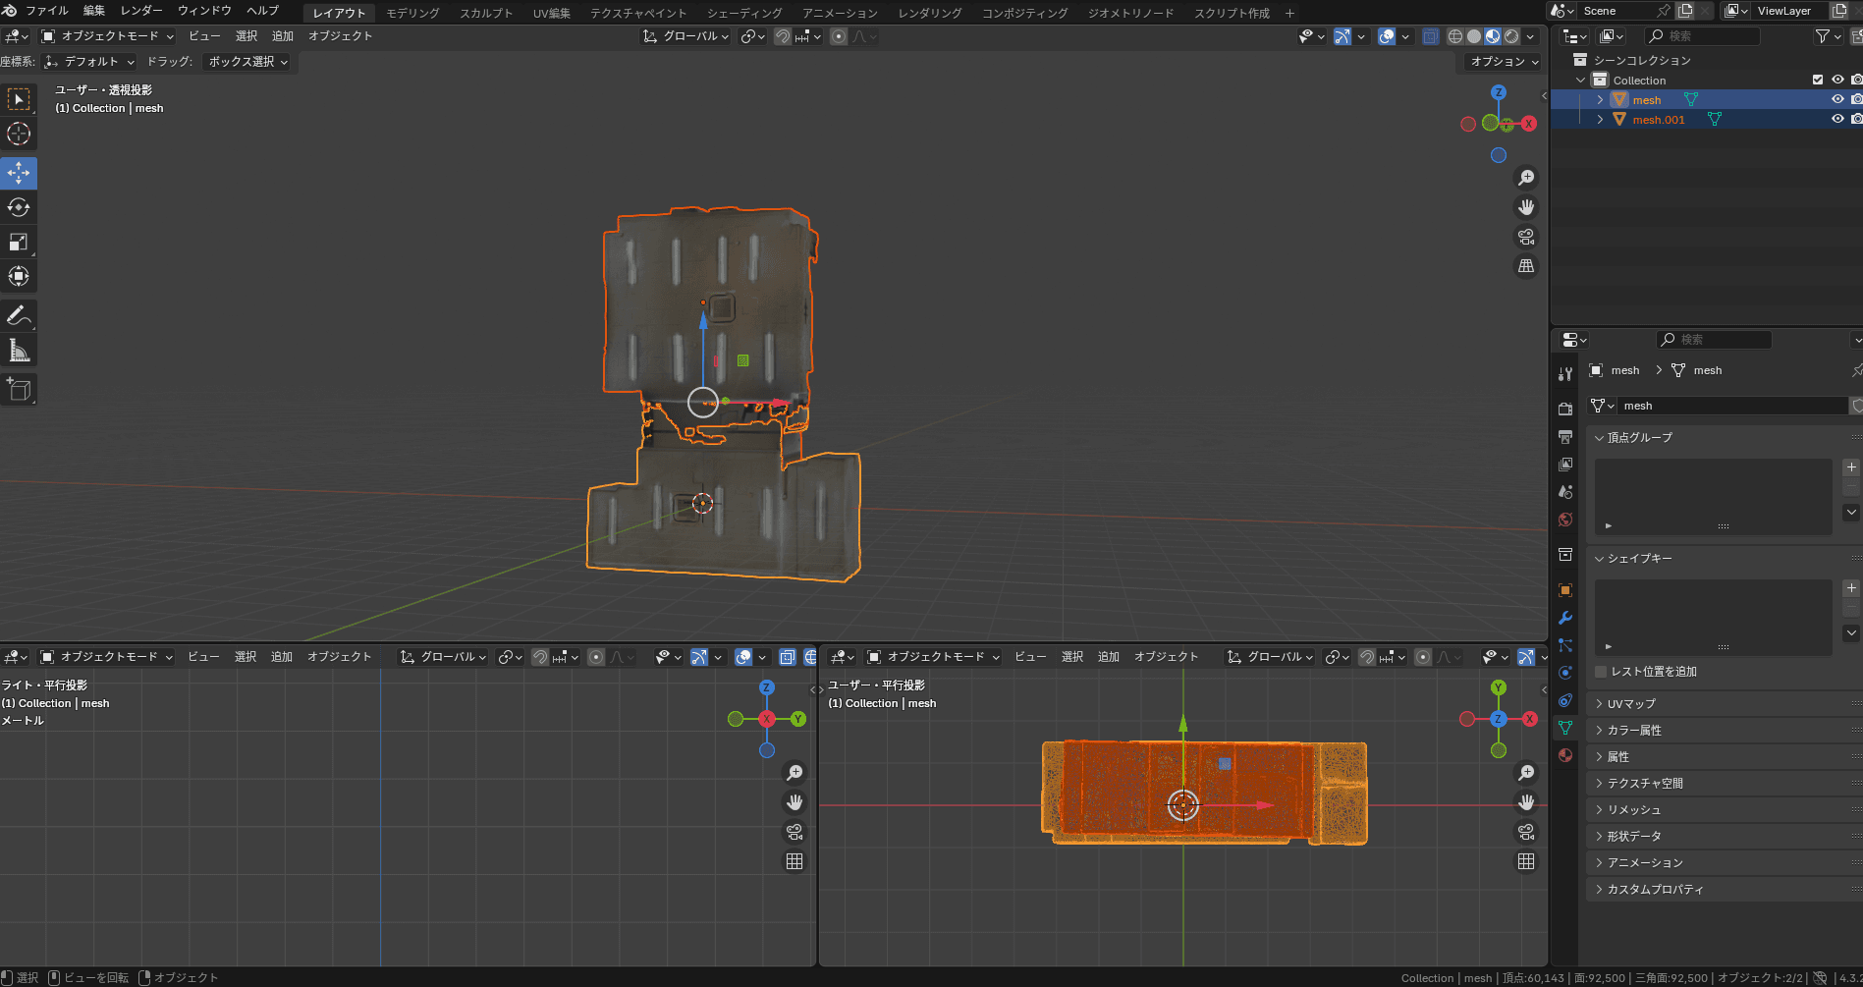Open the Modifiers wrench properties tab
The image size is (1863, 987).
pos(1565,618)
